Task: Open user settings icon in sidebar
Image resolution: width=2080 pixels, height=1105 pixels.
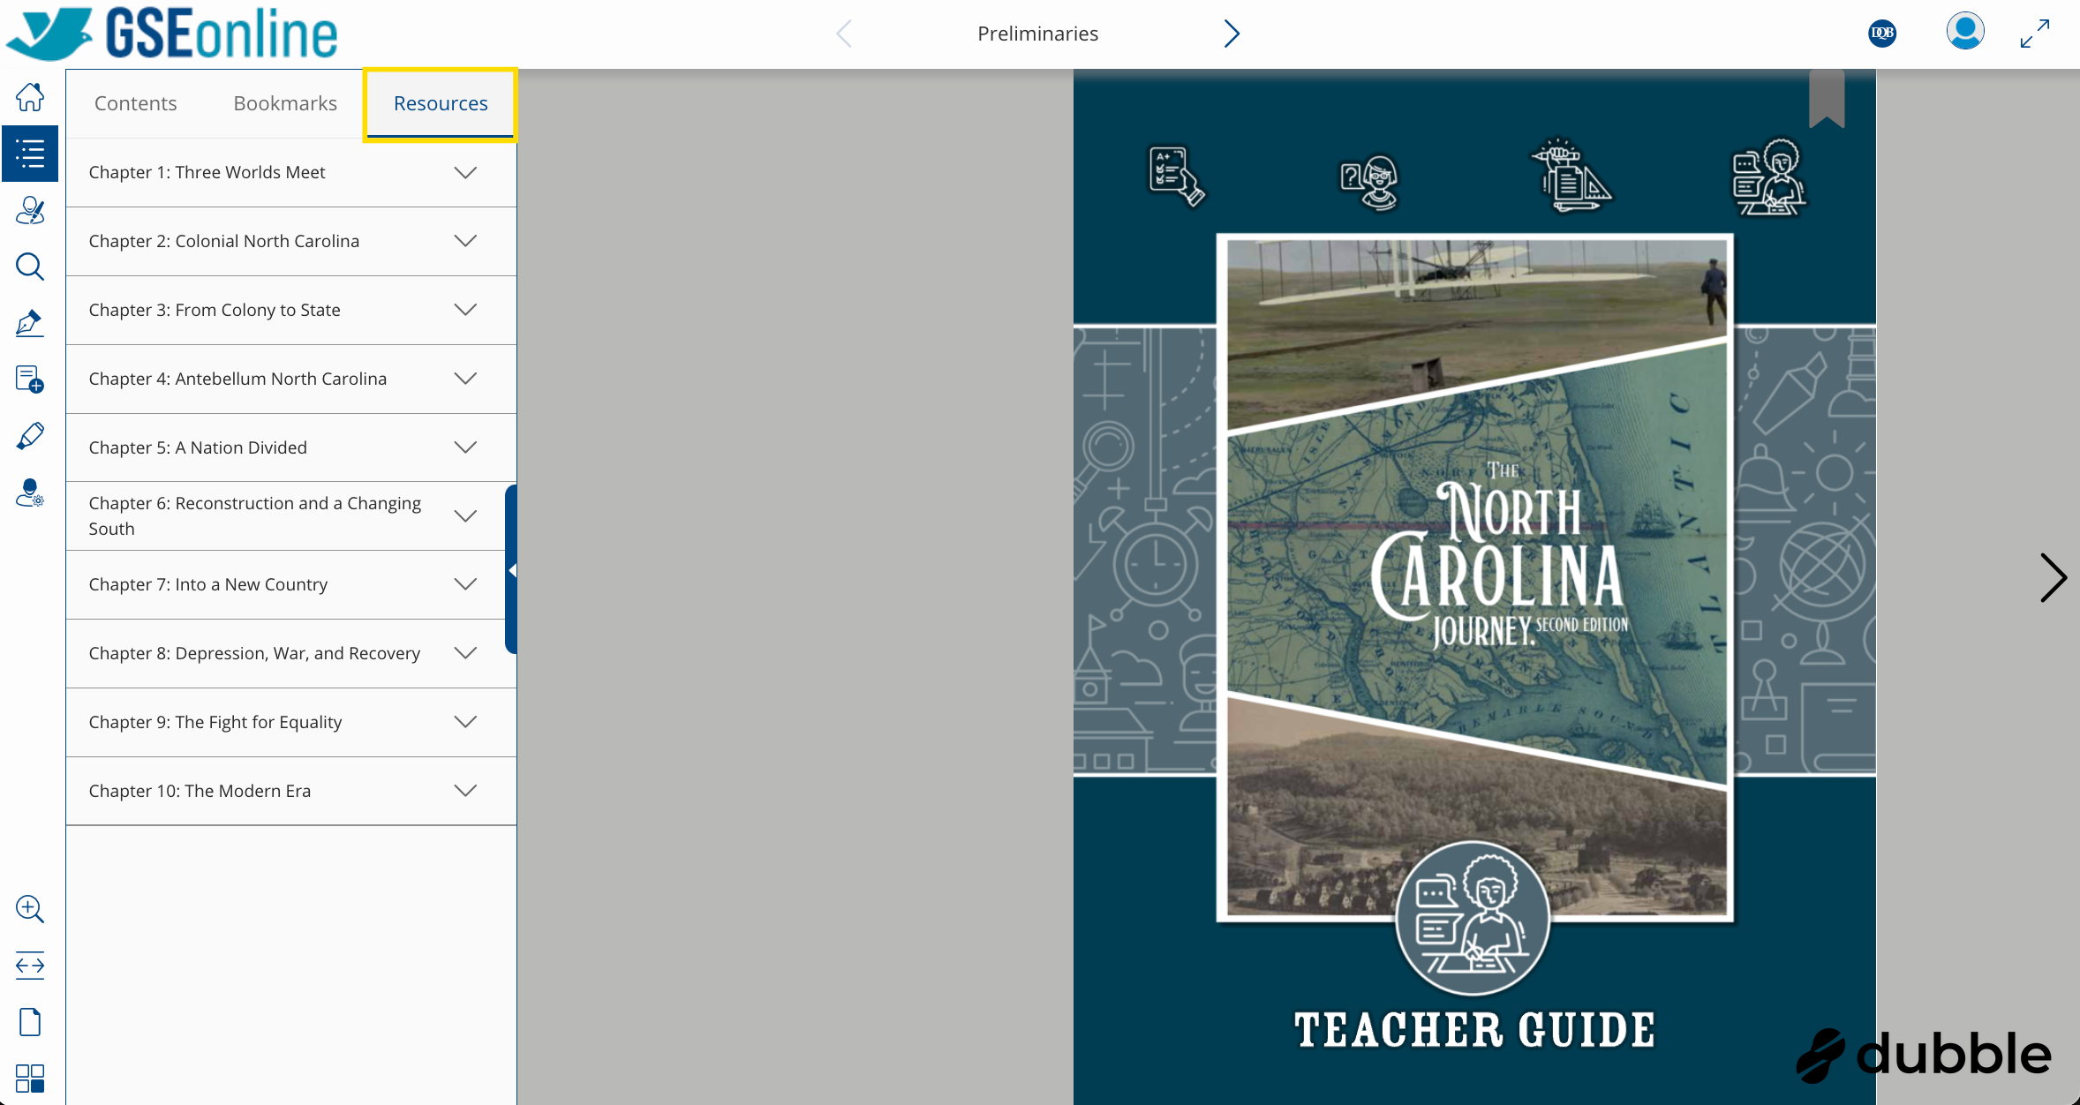Action: pos(30,492)
